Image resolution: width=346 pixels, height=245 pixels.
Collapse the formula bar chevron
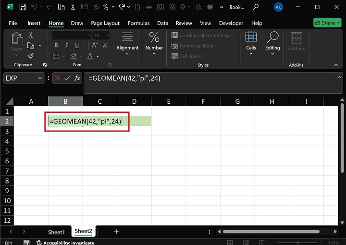339,77
